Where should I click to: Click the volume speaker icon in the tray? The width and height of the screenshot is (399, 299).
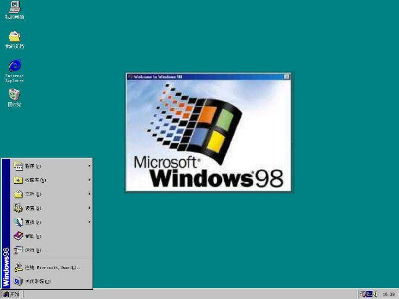(375, 294)
